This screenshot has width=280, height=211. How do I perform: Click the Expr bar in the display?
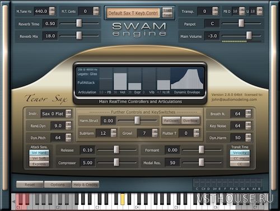134,86
